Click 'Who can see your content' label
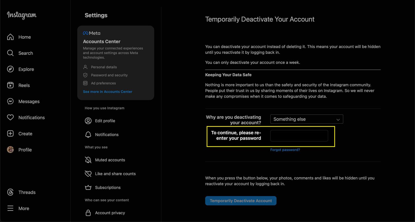The image size is (415, 222). pyautogui.click(x=107, y=200)
